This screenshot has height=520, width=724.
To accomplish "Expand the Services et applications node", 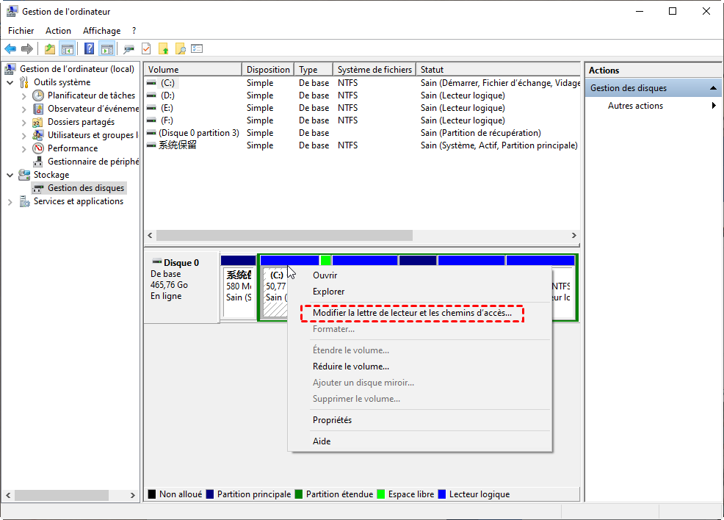I will tap(10, 202).
